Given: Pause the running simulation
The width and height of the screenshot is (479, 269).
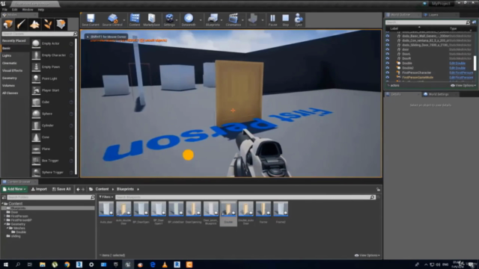Looking at the screenshot, I should [x=272, y=20].
